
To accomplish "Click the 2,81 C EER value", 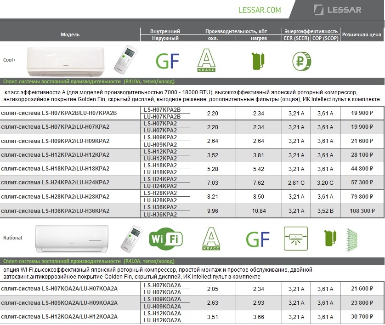I will click(296, 182).
